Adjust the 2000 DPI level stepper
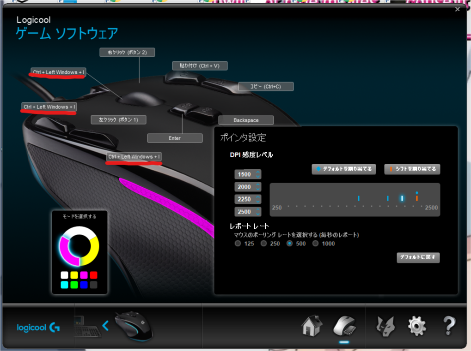This screenshot has width=471, height=351. pyautogui.click(x=258, y=187)
